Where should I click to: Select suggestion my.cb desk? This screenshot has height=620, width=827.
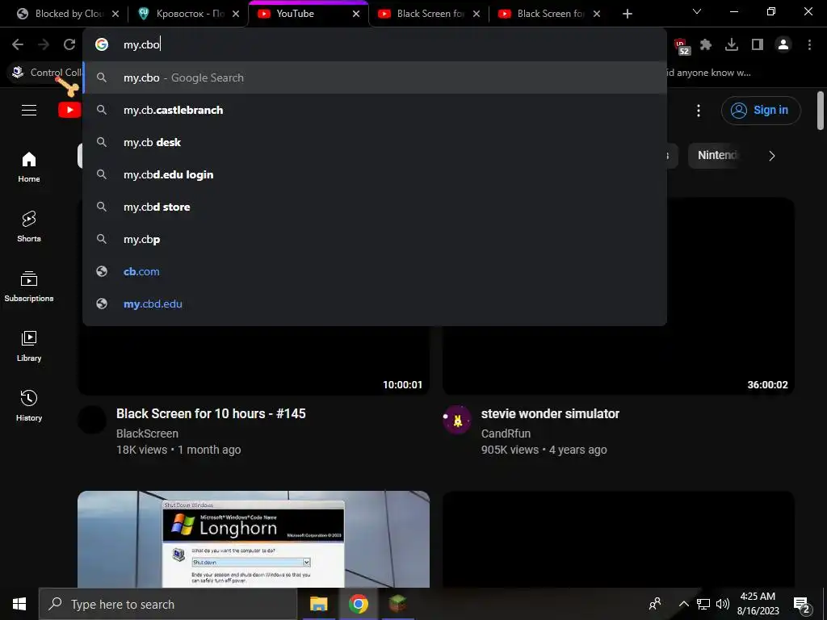[x=375, y=142]
